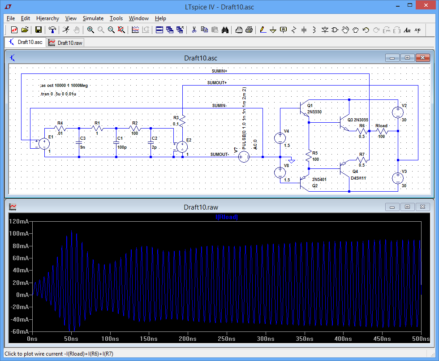Click the Rload resistor symbol in schematic

381,131
